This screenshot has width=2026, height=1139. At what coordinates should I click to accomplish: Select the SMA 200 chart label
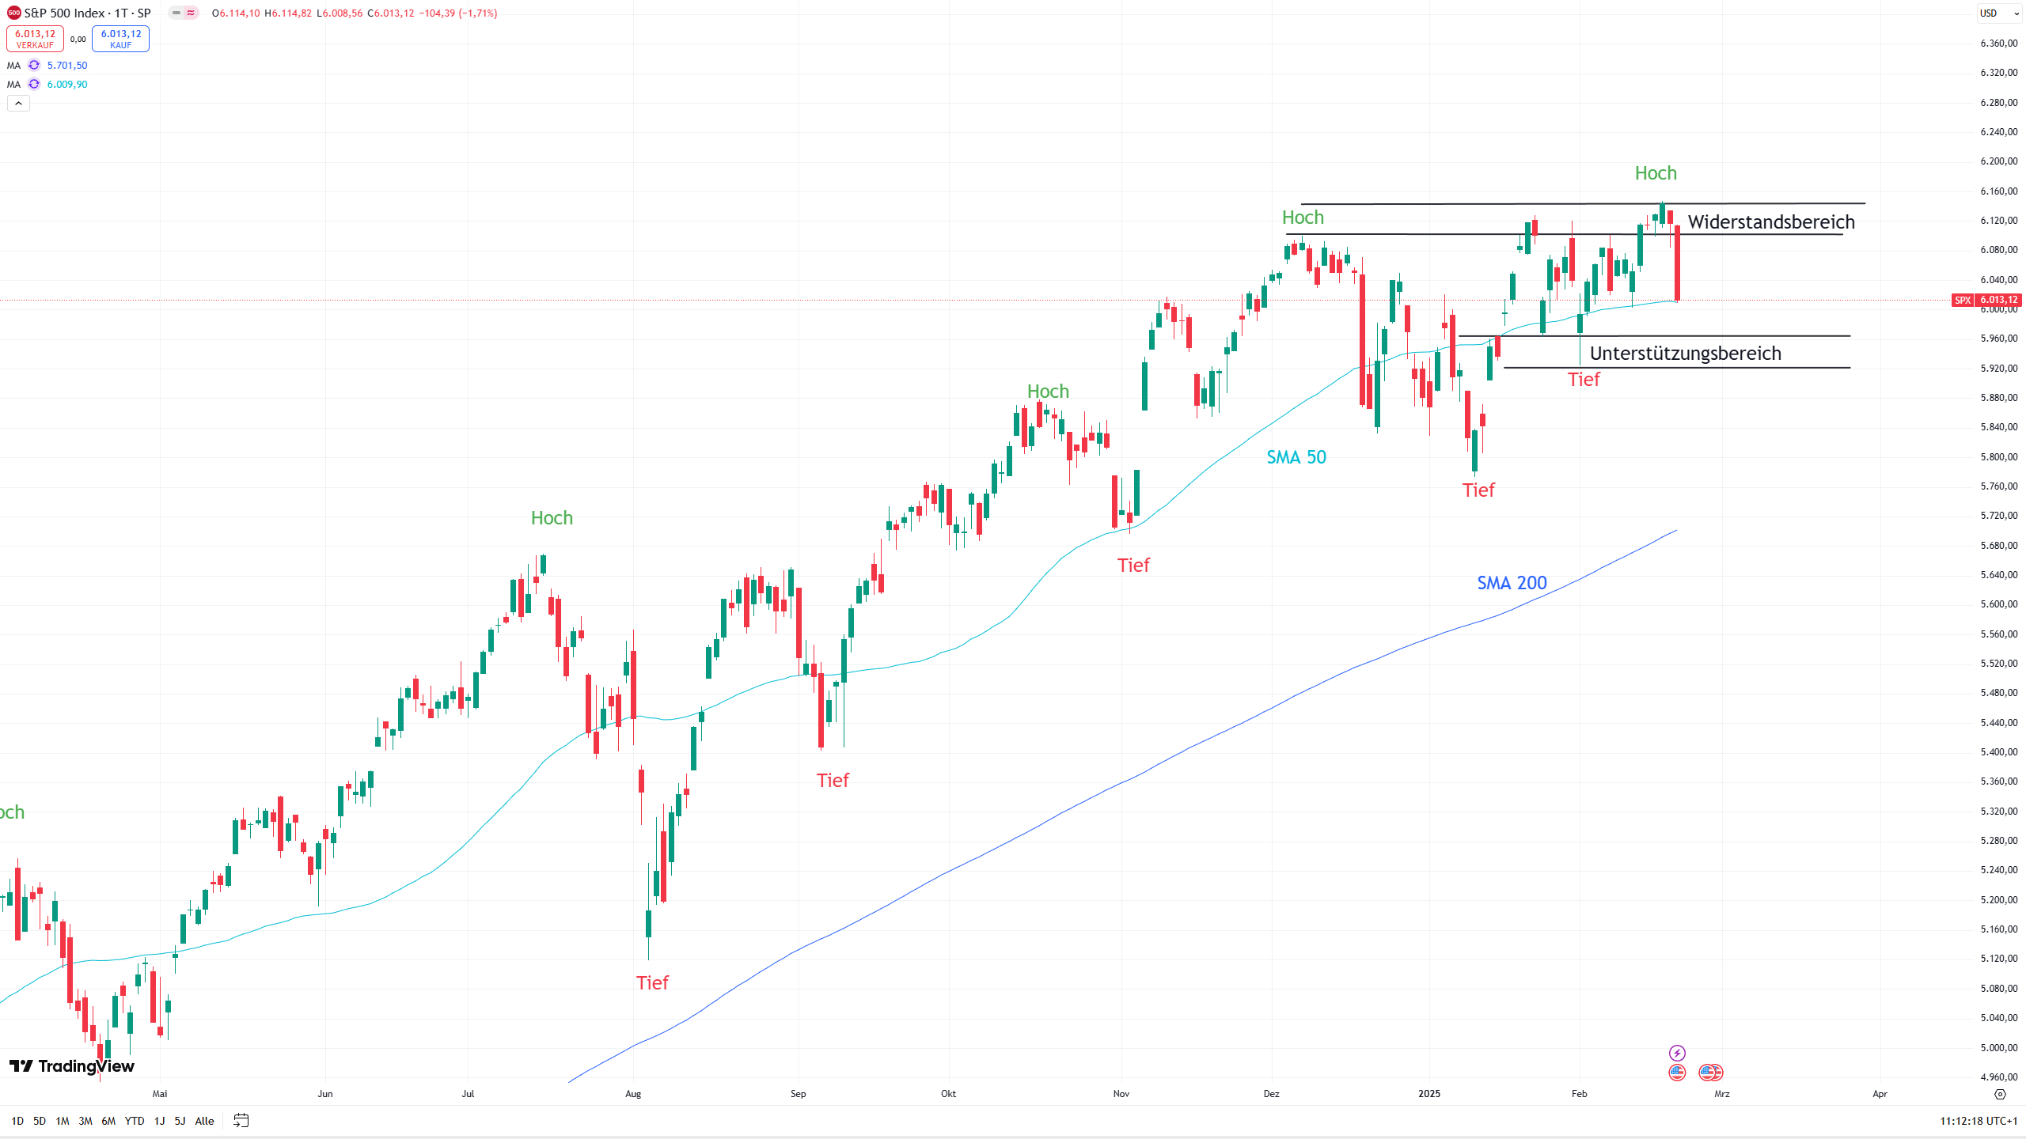1512,583
